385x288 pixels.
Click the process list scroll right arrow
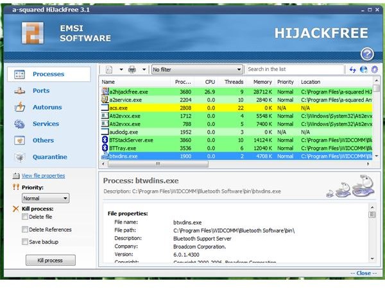click(368, 164)
